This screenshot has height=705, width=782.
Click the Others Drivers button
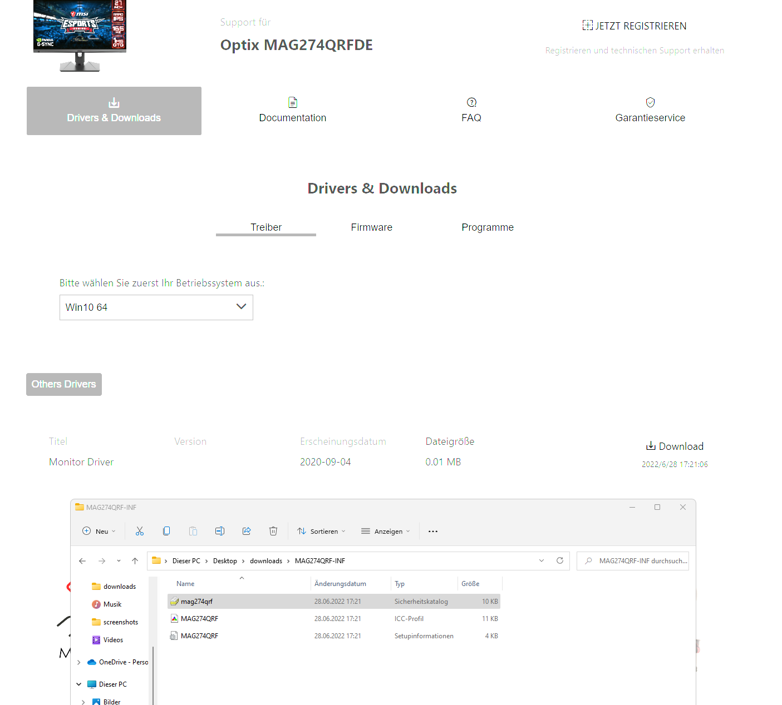point(64,384)
